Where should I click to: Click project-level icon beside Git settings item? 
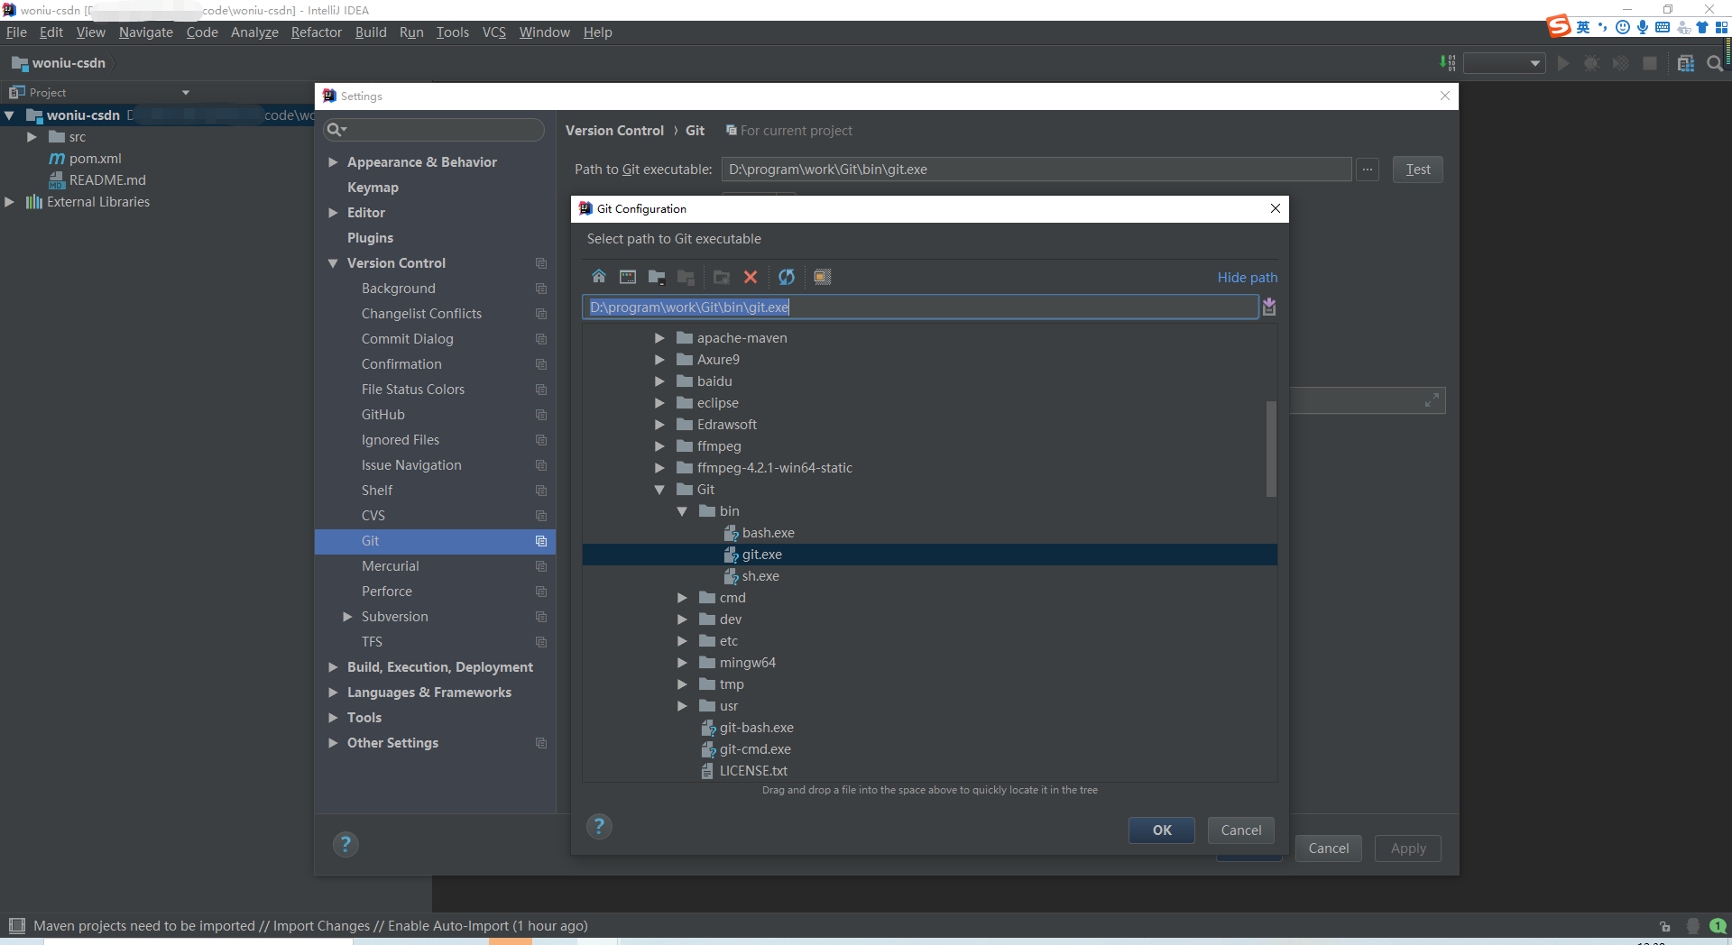[x=541, y=541]
